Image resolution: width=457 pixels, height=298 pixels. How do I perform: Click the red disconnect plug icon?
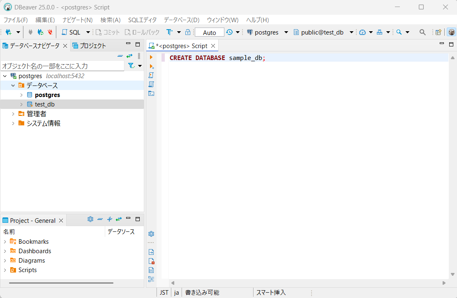[x=50, y=32]
